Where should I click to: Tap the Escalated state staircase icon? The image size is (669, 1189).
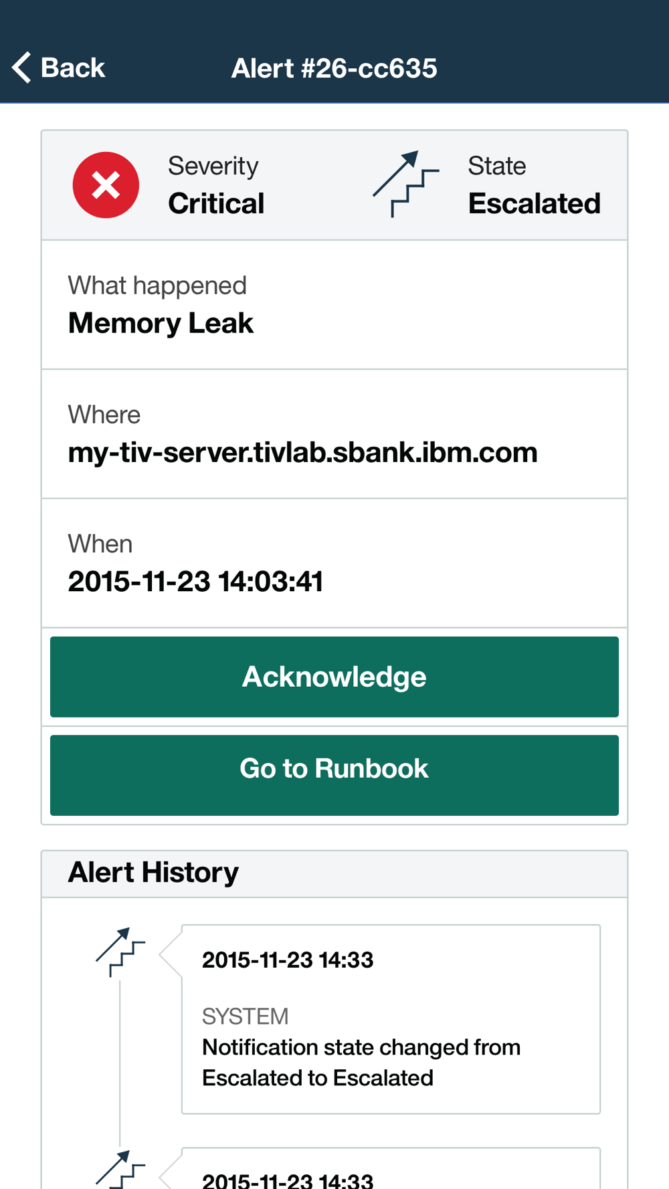405,184
